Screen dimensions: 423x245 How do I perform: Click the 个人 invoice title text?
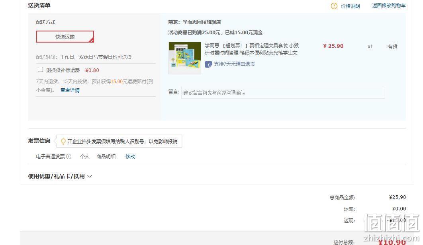click(84, 157)
